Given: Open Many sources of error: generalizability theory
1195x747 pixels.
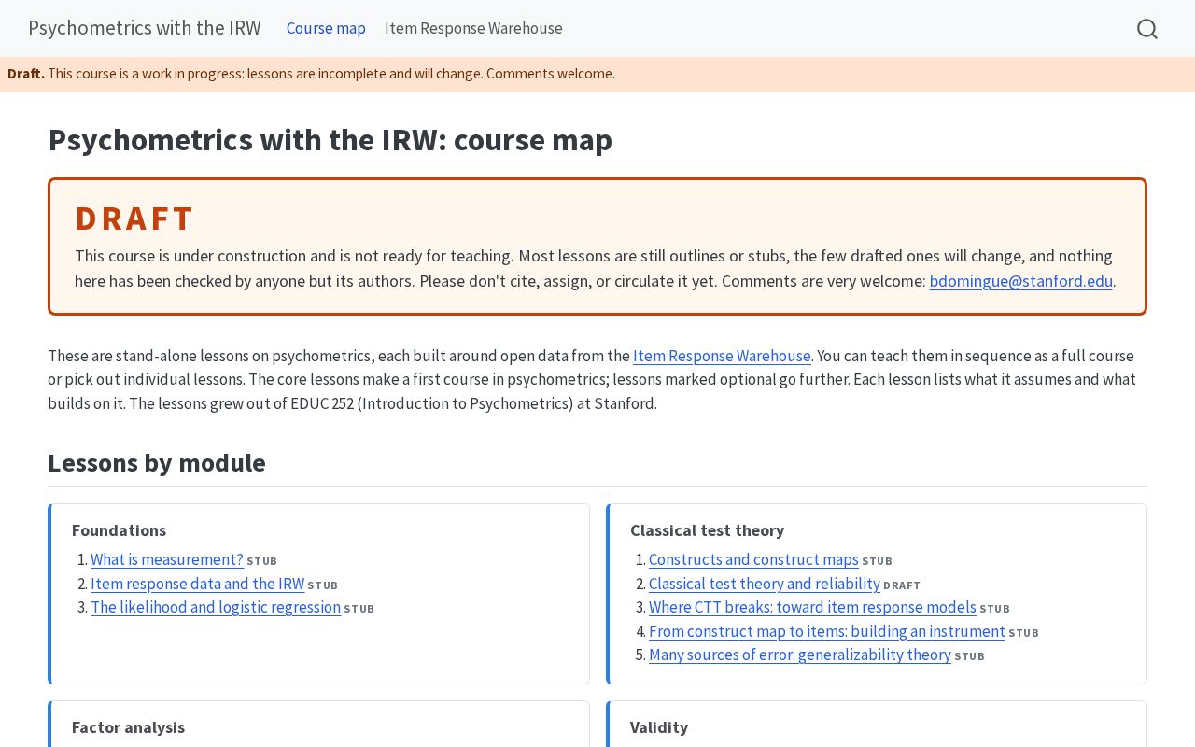Looking at the screenshot, I should (x=800, y=655).
